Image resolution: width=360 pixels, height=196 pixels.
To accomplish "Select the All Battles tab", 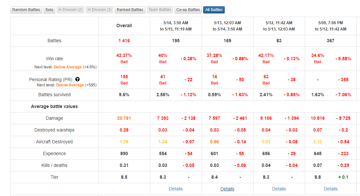I will [x=214, y=10].
